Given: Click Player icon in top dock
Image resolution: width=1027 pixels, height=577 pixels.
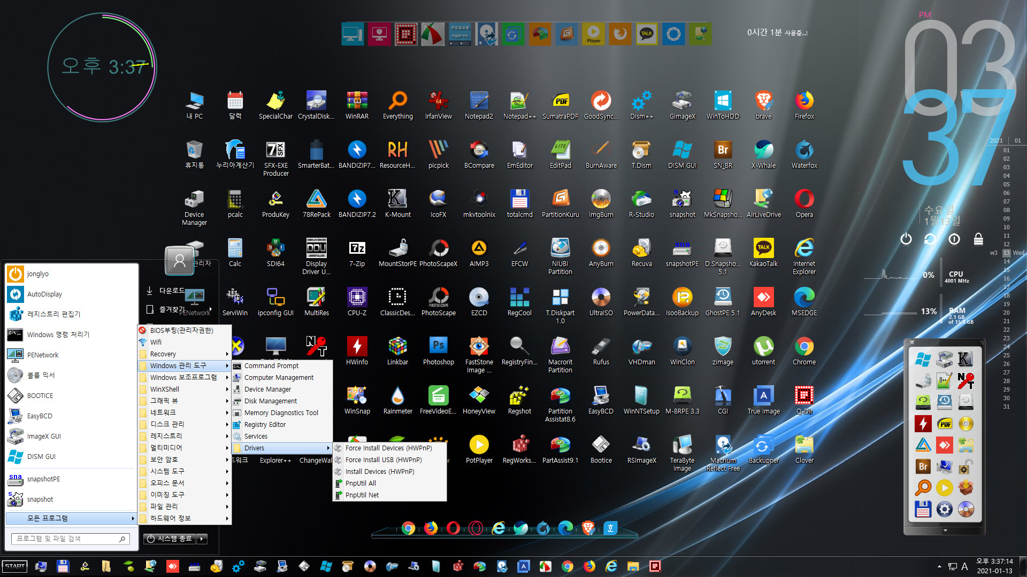Looking at the screenshot, I should [593, 34].
